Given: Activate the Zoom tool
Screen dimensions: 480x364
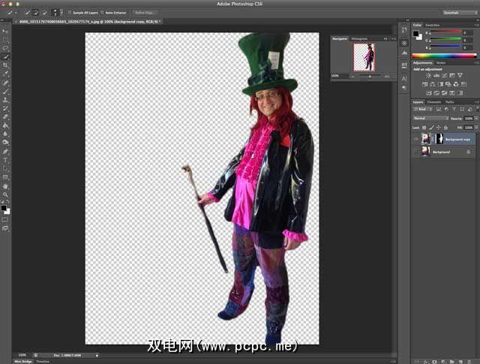Looking at the screenshot, I should tap(5, 194).
